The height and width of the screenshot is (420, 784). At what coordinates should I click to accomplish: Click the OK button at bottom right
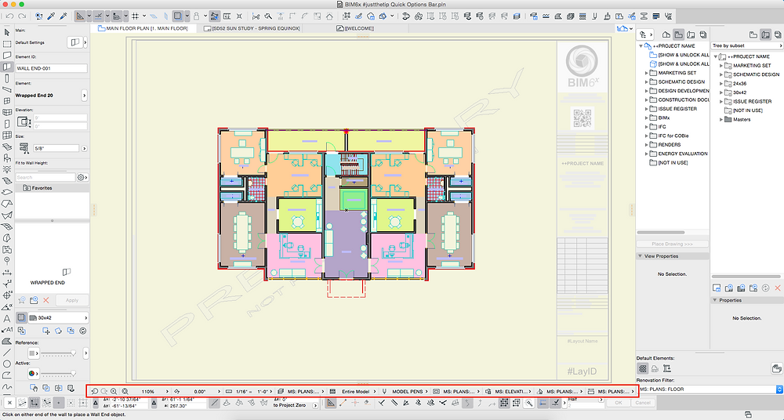point(618,403)
